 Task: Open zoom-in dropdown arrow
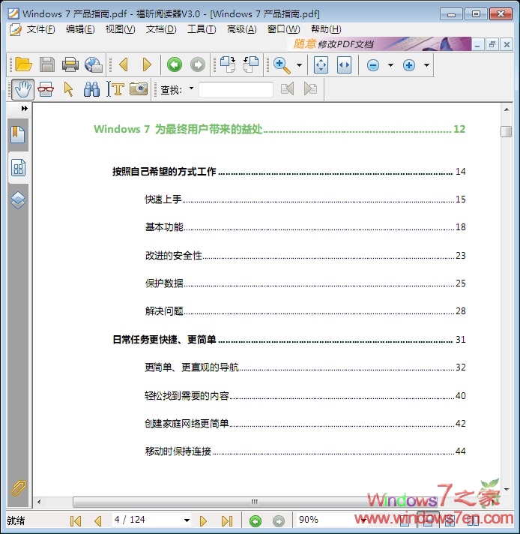pyautogui.click(x=426, y=64)
